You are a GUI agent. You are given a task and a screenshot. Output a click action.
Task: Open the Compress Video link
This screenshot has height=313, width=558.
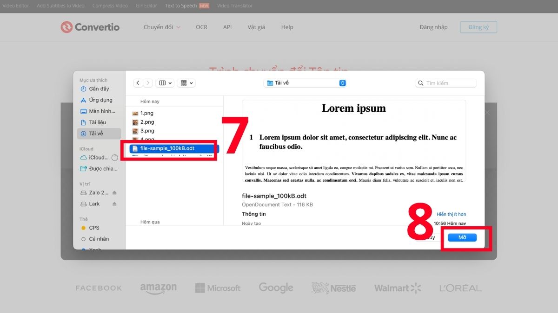point(110,6)
